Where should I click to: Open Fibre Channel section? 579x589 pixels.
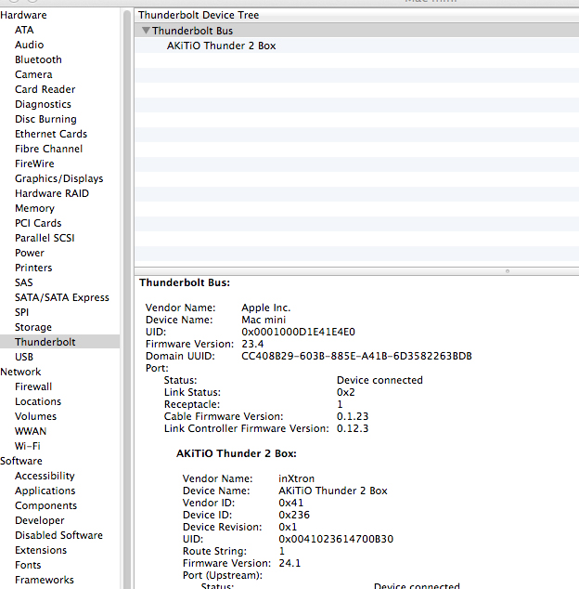[49, 149]
